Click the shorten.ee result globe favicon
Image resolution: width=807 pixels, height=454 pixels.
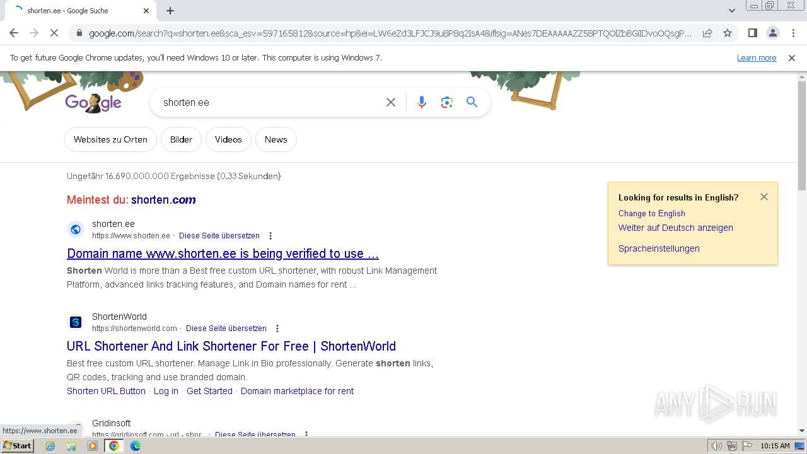76,230
